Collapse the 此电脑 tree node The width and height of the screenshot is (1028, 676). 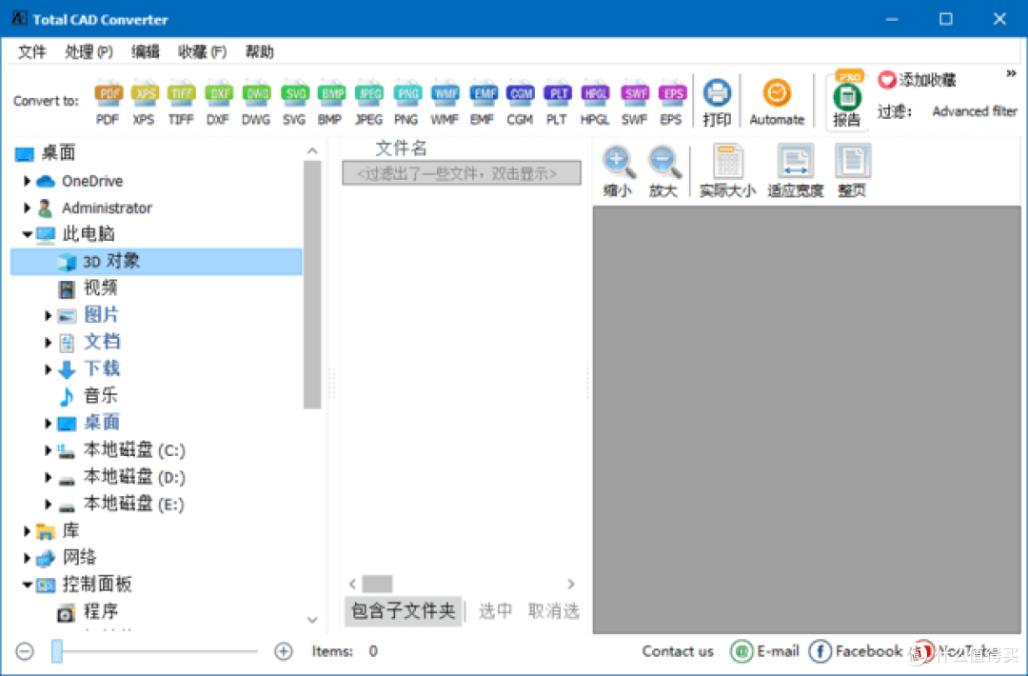(x=27, y=234)
